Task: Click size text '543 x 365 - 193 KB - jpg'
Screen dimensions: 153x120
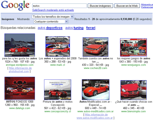Action: pos(133,62)
